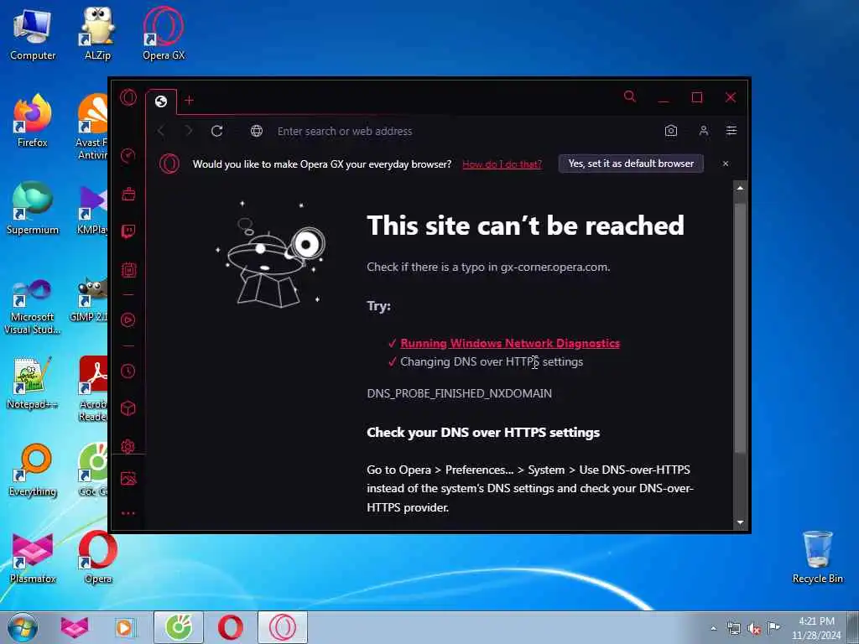Click 'Check your DNS over HTTPS settings' heading

click(483, 433)
